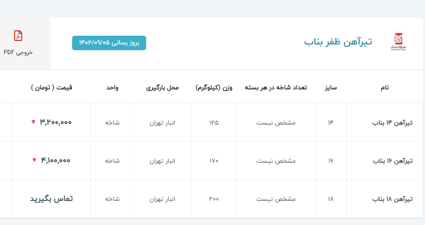
Task: Click red price arrow for 3,200,000
Action: point(33,122)
